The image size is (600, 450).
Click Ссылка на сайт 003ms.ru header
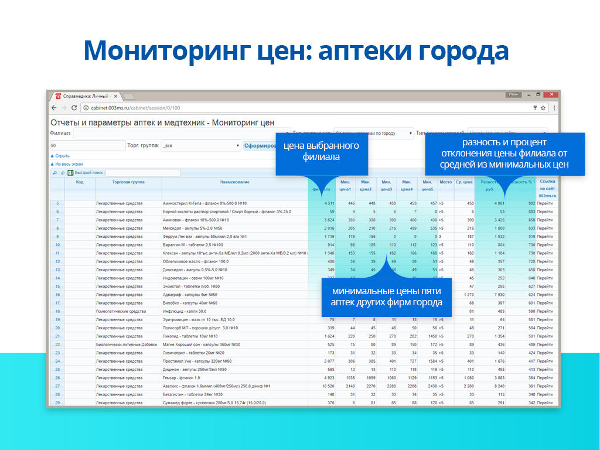point(547,189)
